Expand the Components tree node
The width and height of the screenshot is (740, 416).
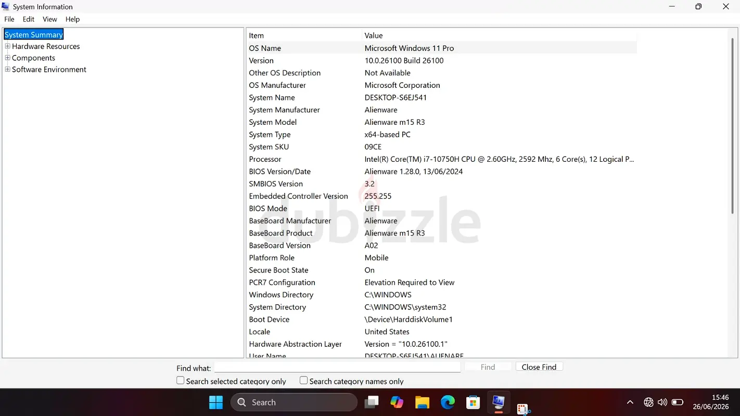pos(7,58)
